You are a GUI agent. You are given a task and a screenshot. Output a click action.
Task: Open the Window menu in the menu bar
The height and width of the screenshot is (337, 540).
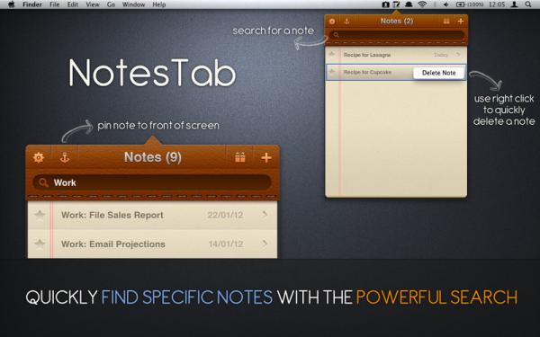[x=133, y=4]
